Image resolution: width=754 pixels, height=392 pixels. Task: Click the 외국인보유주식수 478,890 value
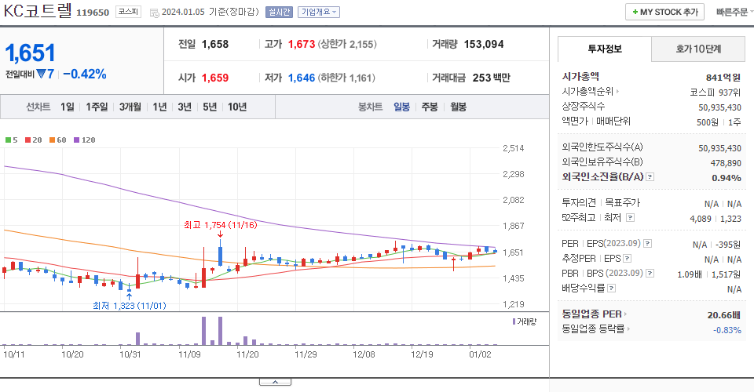tap(726, 163)
